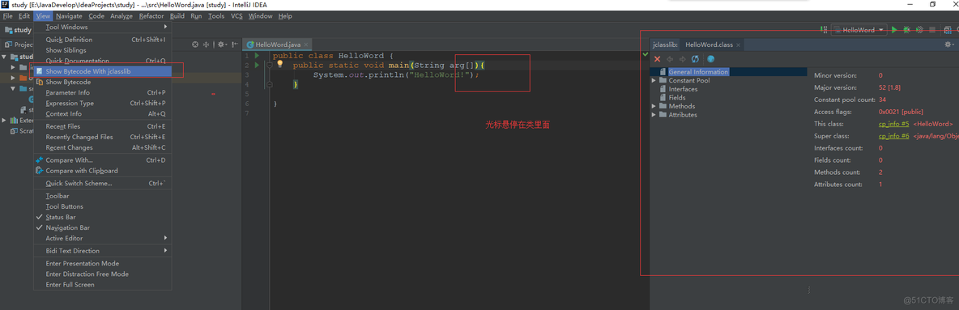Expand the Attributes tree node
Viewport: 959px width, 310px height.
click(x=654, y=114)
